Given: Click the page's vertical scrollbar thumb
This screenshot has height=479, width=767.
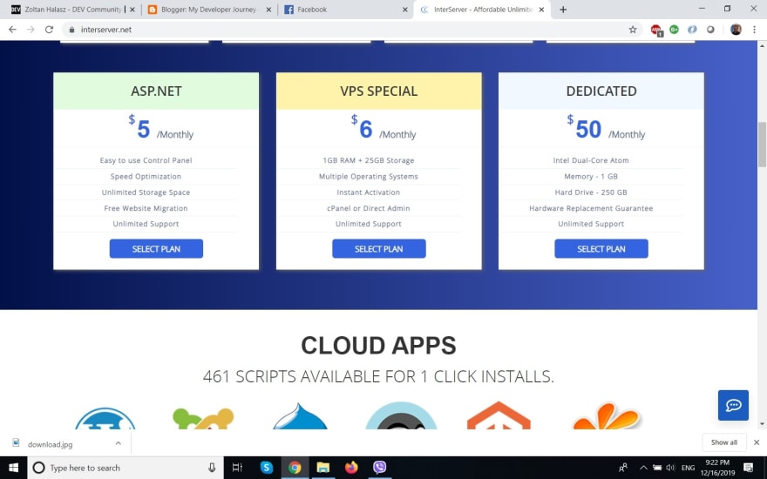Looking at the screenshot, I should tap(762, 145).
